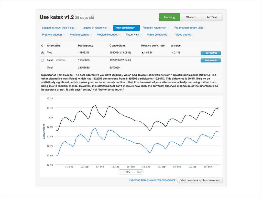
Task: Click the Participants column header
Action: (85, 46)
